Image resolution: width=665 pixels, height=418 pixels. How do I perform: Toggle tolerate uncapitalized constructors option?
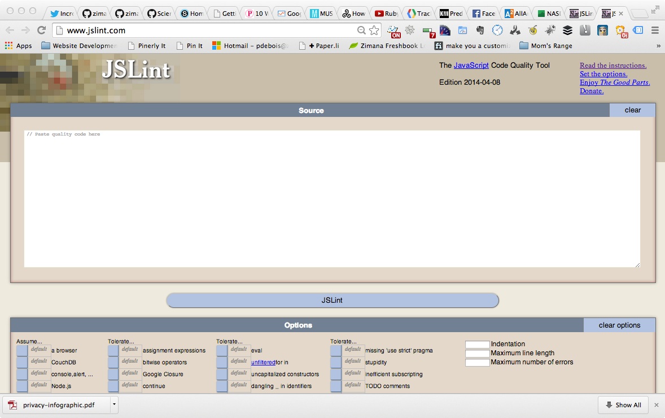[221, 375]
